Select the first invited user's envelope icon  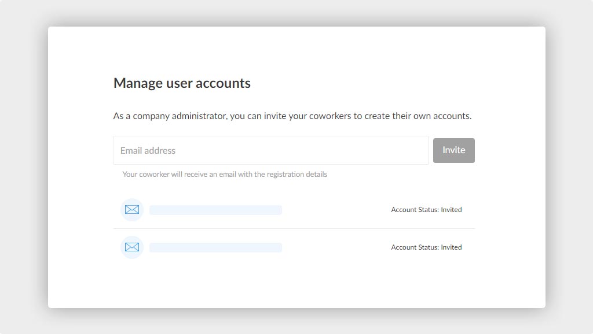point(132,209)
